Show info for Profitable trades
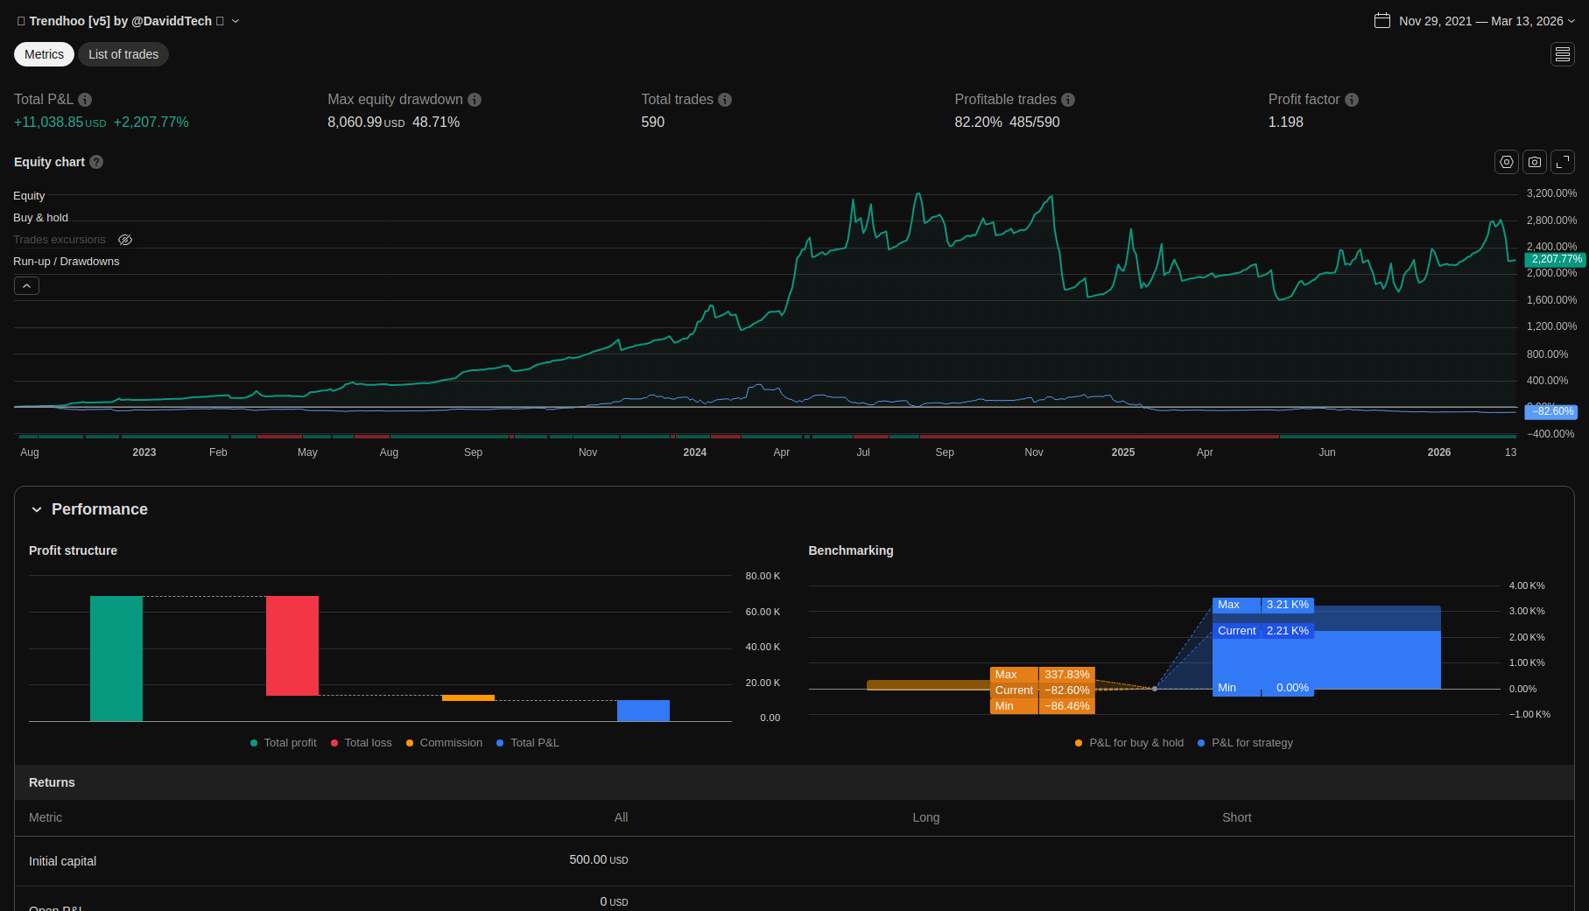The height and width of the screenshot is (911, 1589). point(1068,100)
